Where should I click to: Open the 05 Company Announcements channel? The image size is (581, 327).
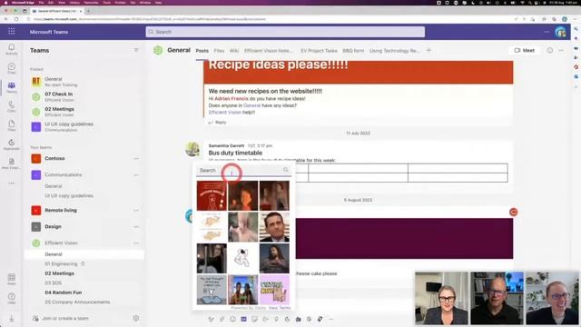tap(77, 302)
